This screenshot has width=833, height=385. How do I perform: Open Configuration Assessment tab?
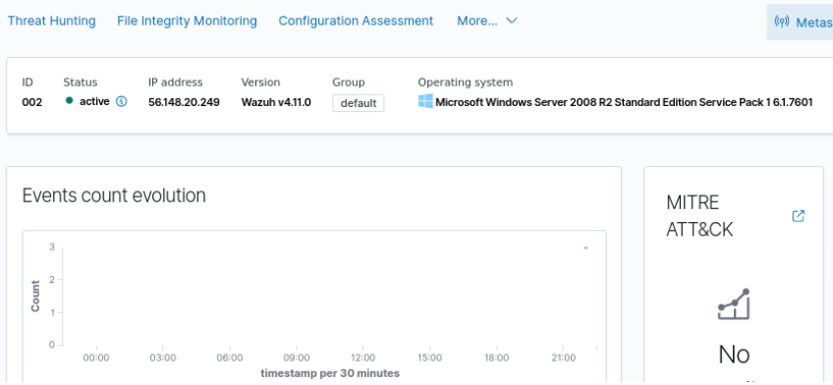[x=356, y=21]
